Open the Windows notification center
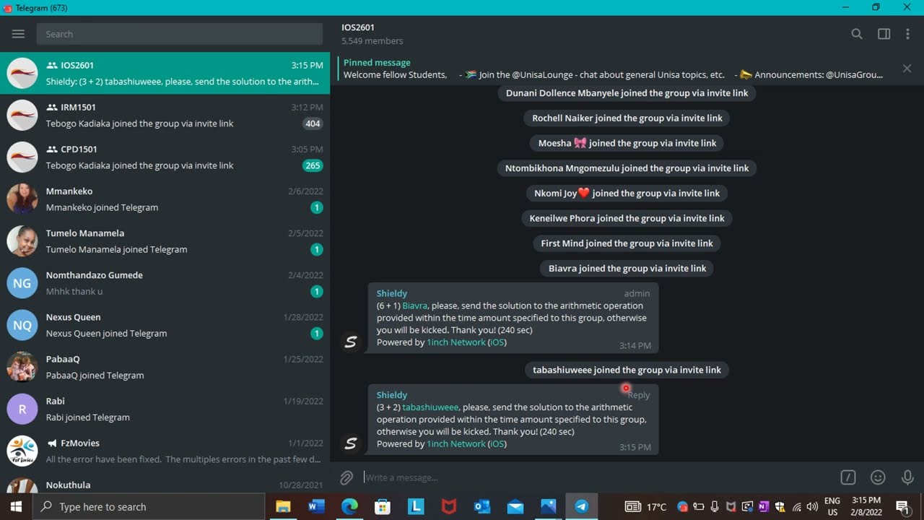The image size is (924, 520). point(902,507)
